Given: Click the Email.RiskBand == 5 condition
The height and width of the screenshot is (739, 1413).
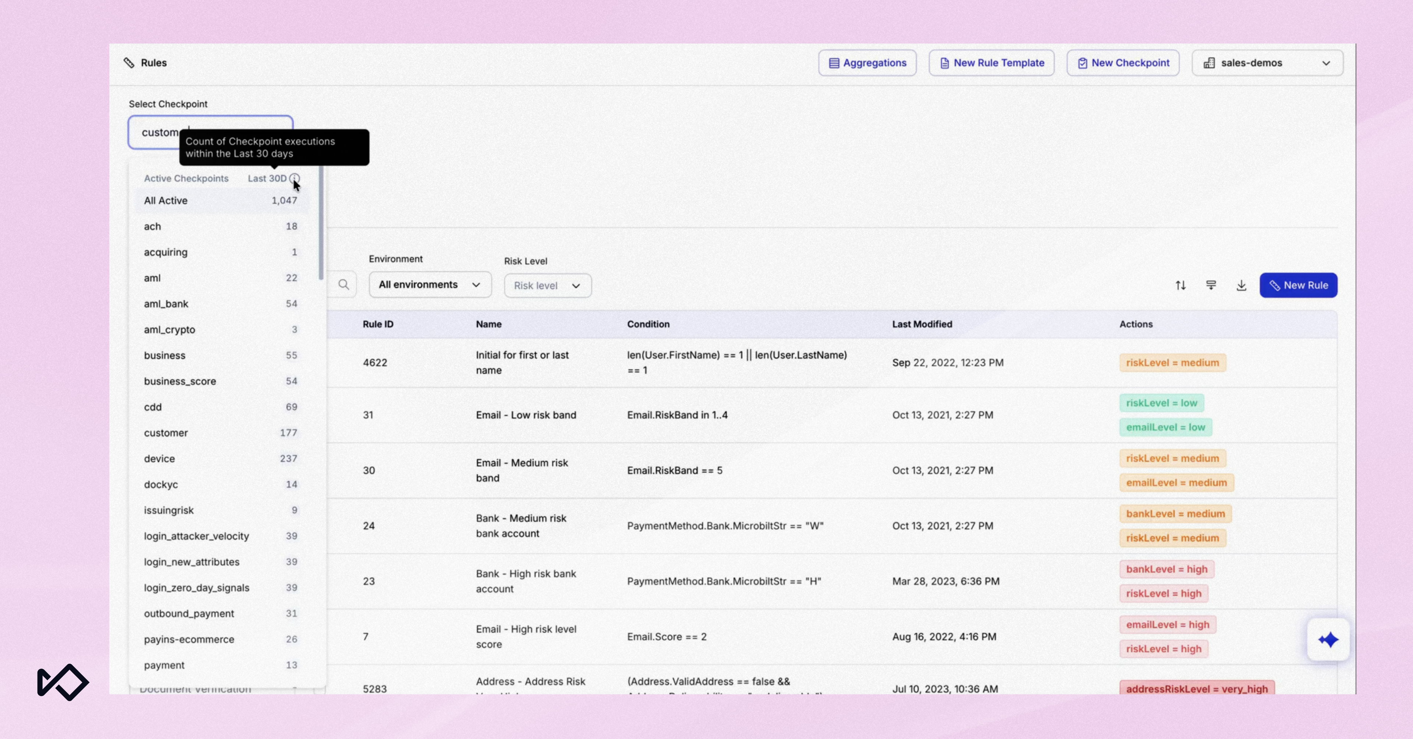Looking at the screenshot, I should 675,470.
